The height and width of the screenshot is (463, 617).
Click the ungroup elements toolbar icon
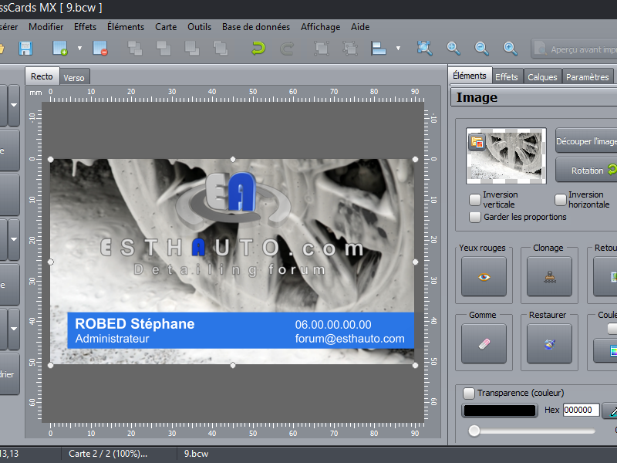pos(350,49)
